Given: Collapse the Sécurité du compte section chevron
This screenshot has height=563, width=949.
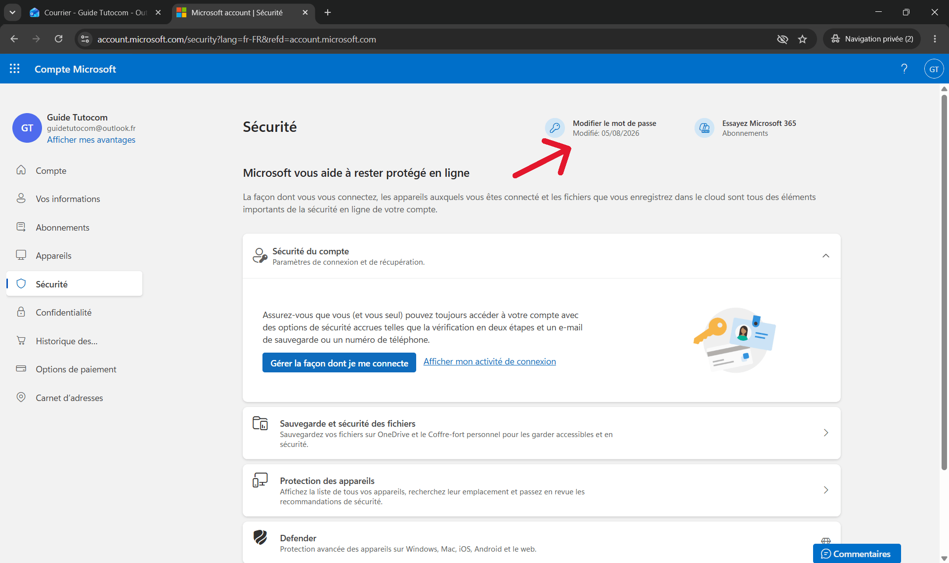Looking at the screenshot, I should coord(825,256).
